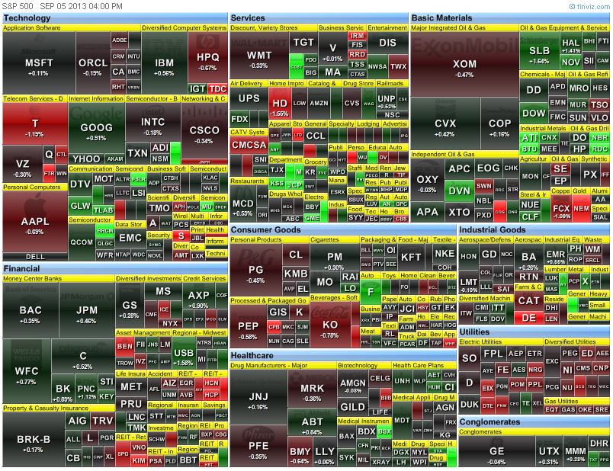Image resolution: width=613 pixels, height=471 pixels.
Task: Click the CMCSA stock tile
Action: 249,145
